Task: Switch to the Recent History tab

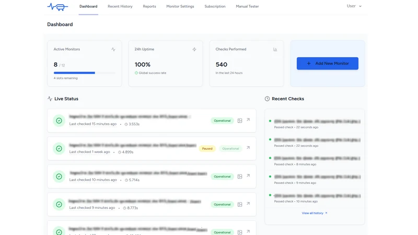Action: click(x=120, y=6)
